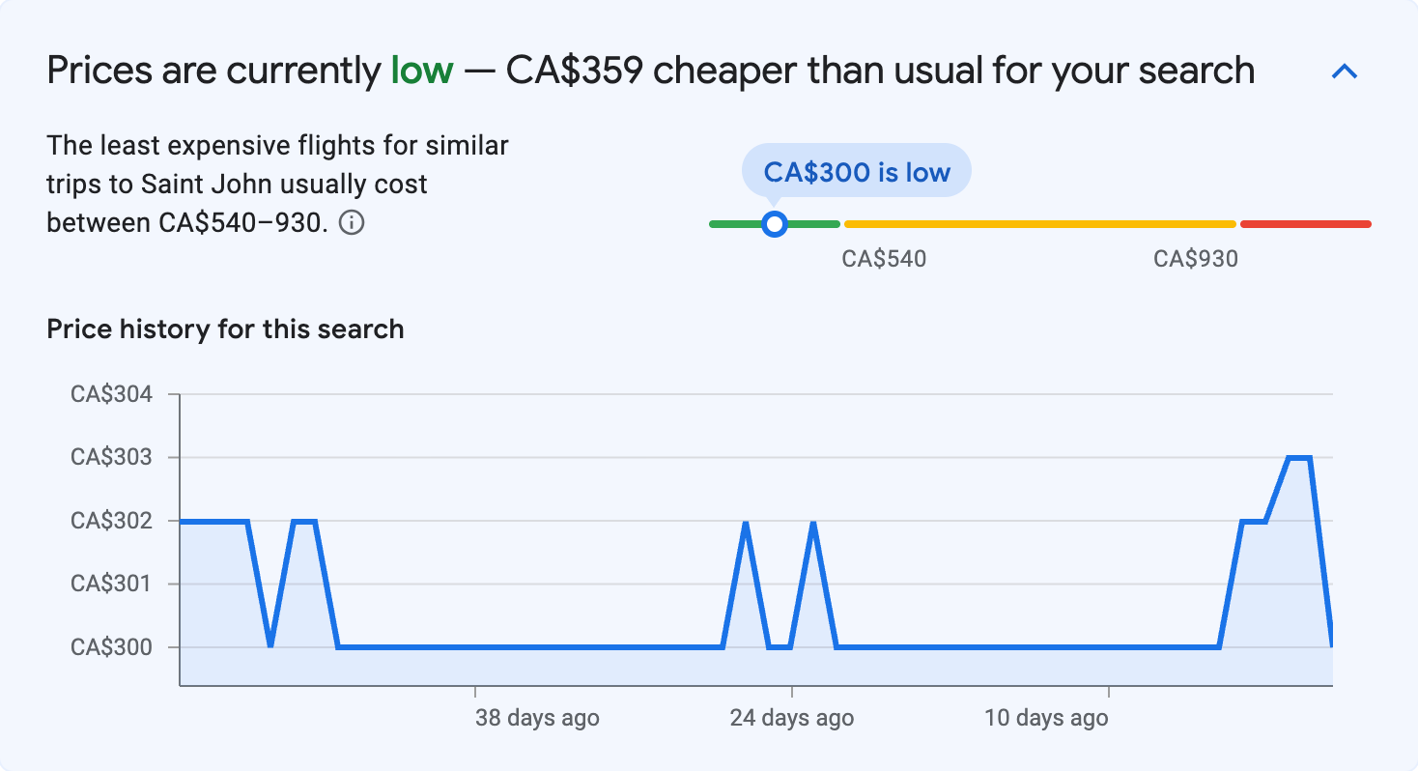Click the circular price marker on the range bar
The image size is (1418, 771).
point(774,224)
